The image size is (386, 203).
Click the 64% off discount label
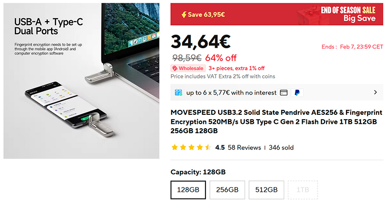(221, 58)
